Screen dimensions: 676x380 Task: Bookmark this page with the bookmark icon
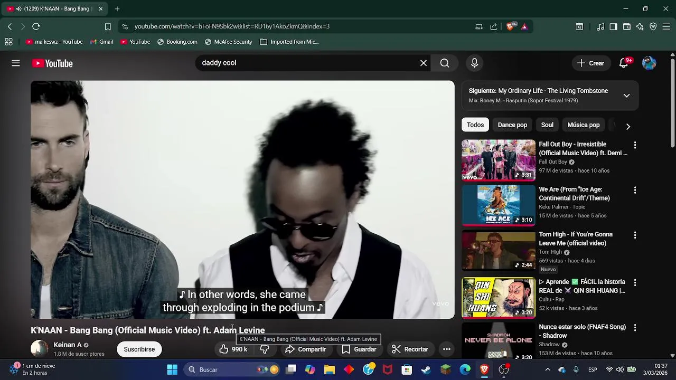coord(108,26)
